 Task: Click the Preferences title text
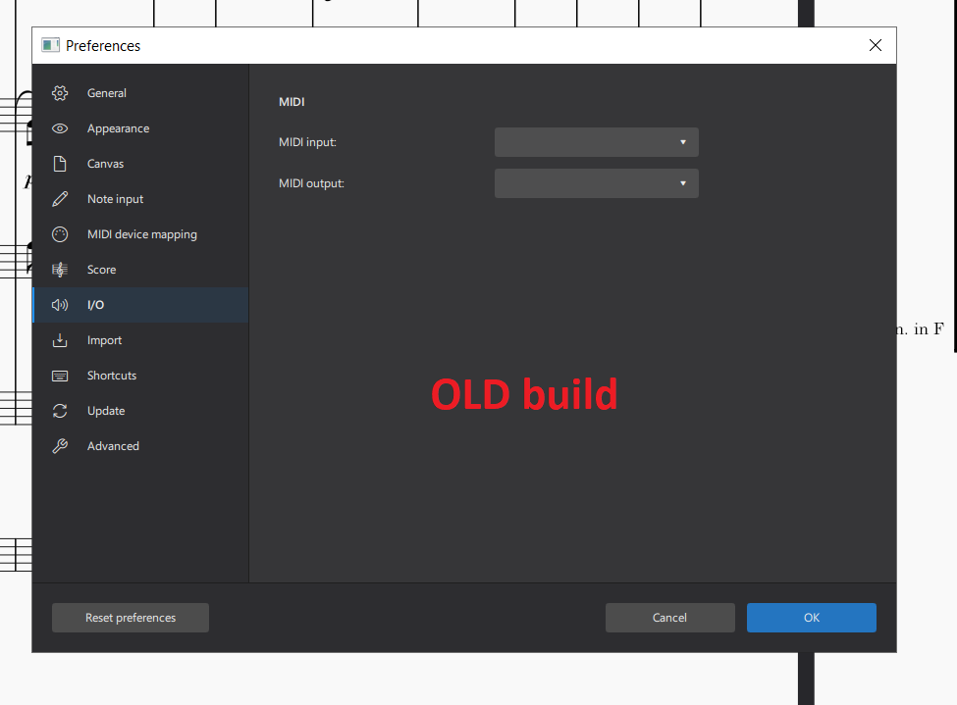[x=103, y=46]
